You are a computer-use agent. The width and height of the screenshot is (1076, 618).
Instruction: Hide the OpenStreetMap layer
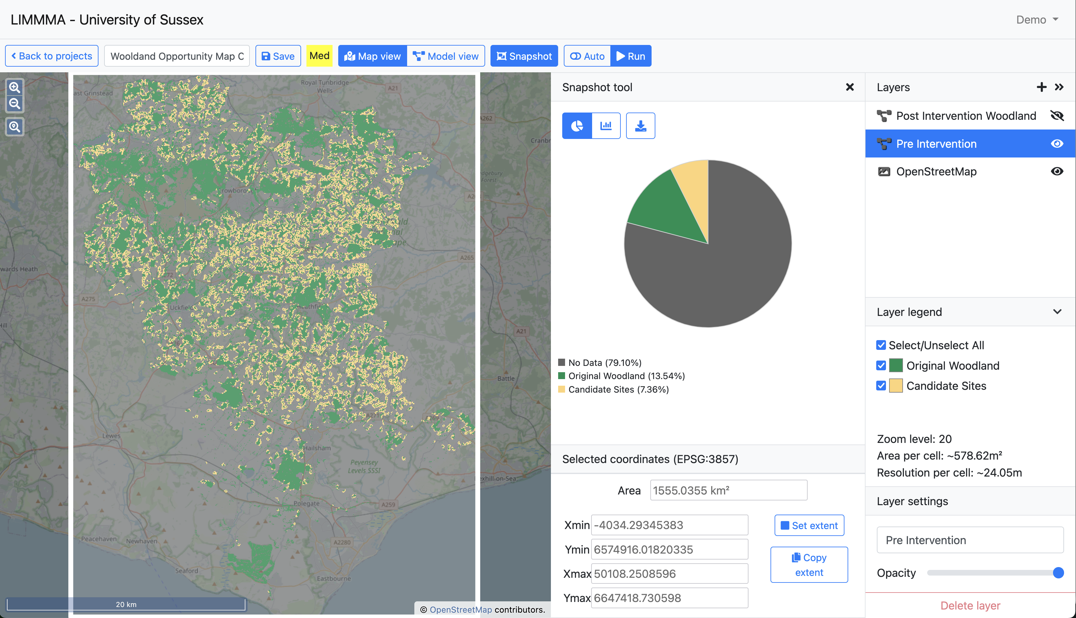pyautogui.click(x=1057, y=172)
